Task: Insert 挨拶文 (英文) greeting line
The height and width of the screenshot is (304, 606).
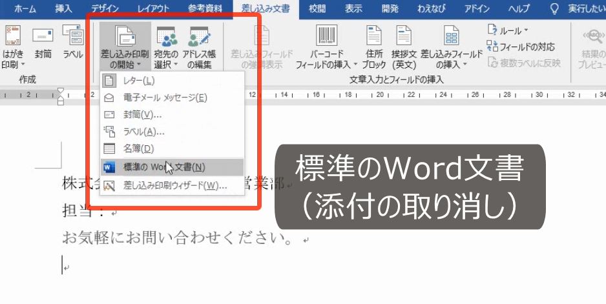Action: click(404, 47)
